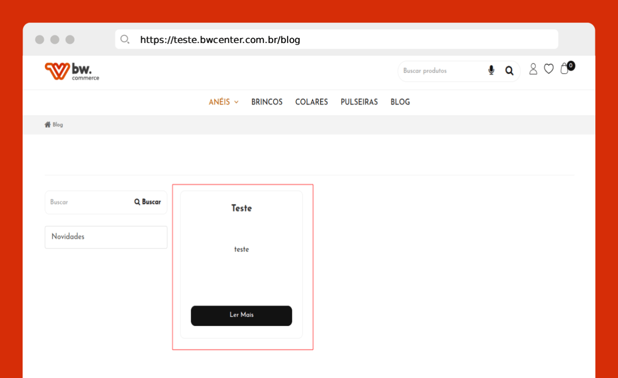Click the Ler Mais button
618x378 pixels.
[241, 315]
